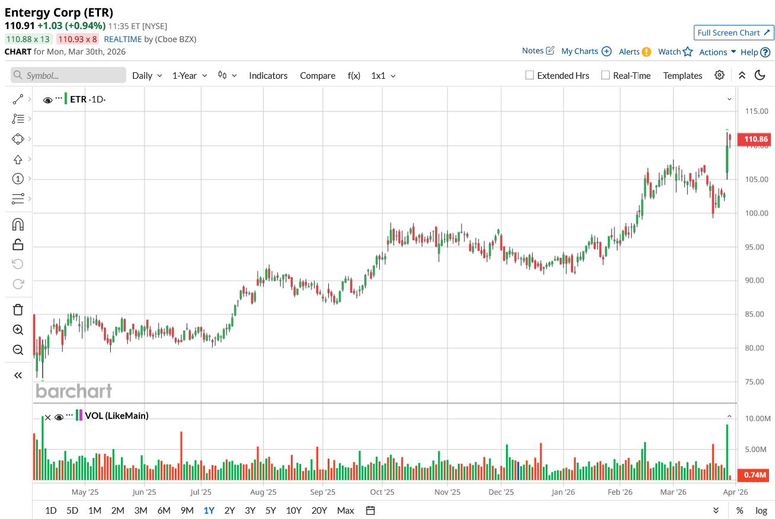This screenshot has width=775, height=519.
Task: Switch to dark mode with moon icon
Action: pyautogui.click(x=760, y=75)
